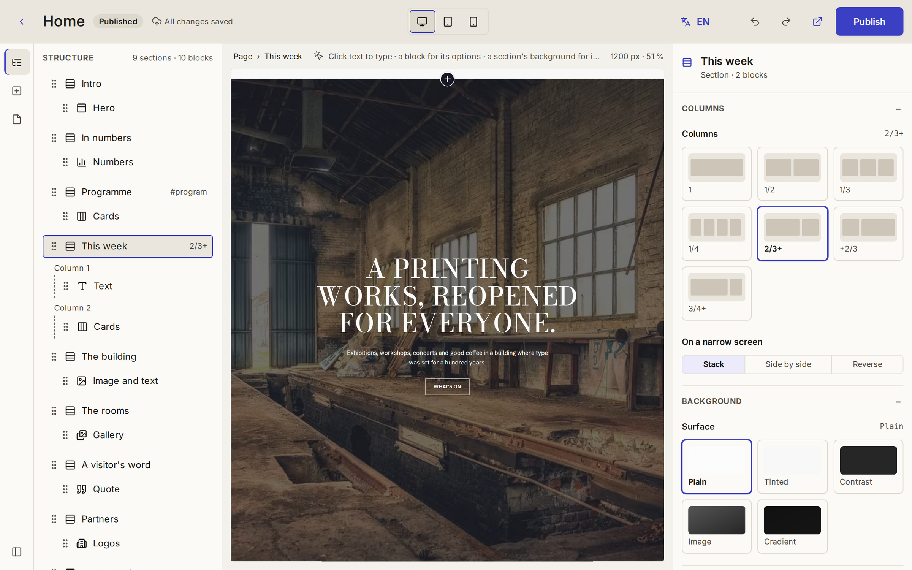Click the drag handle of Programme section
This screenshot has height=570, width=912.
[x=54, y=192]
